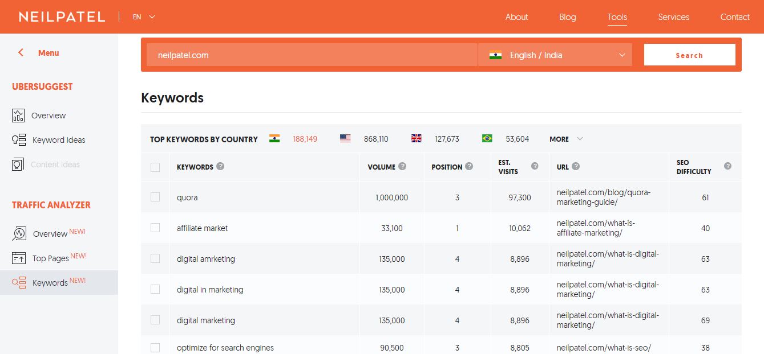Screen dimensions: 764x354
Task: Open the EN language dropdown
Action: (144, 17)
